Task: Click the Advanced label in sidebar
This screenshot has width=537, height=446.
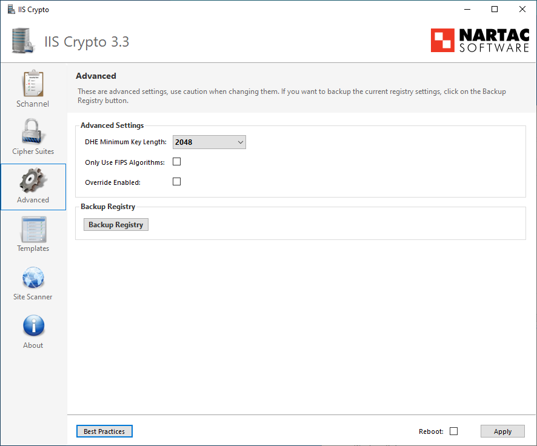Action: [x=33, y=200]
